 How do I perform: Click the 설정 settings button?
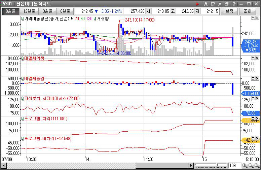tap(229, 11)
